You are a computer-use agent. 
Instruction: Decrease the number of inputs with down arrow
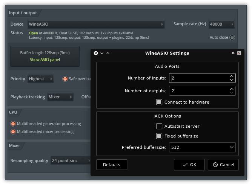coord(232,80)
